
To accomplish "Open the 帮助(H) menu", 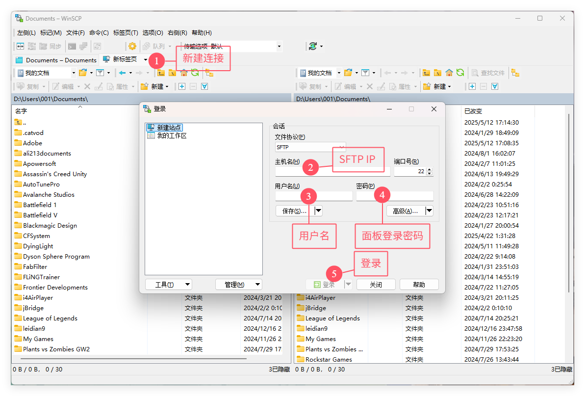I will tap(202, 33).
